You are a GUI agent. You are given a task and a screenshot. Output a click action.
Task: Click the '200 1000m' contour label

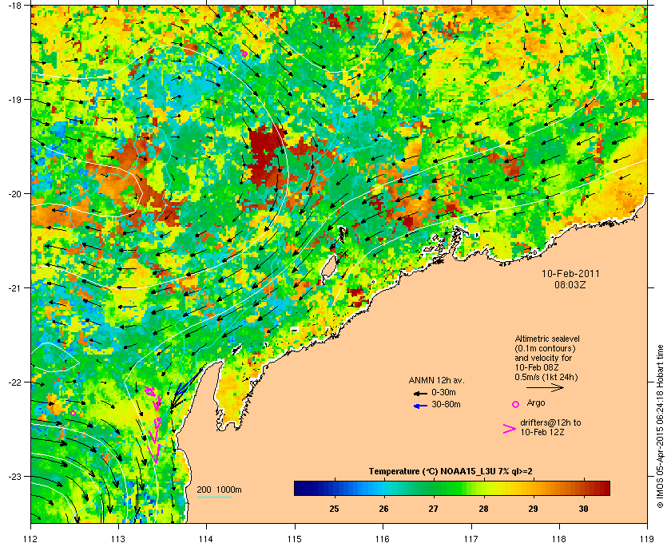coord(219,489)
